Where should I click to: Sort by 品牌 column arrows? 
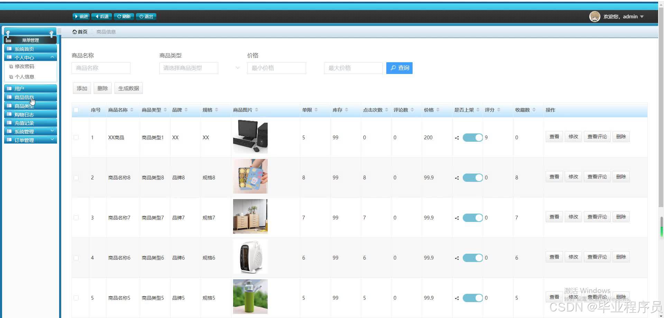click(x=186, y=110)
